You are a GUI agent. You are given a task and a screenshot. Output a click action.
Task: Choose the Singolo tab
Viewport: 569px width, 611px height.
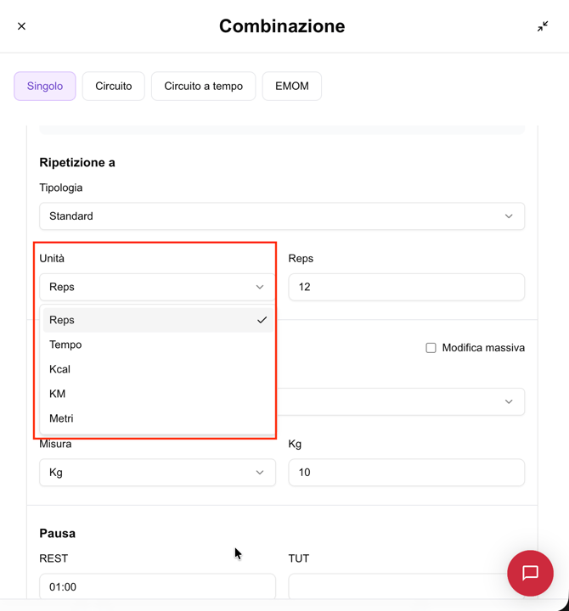pyautogui.click(x=45, y=87)
